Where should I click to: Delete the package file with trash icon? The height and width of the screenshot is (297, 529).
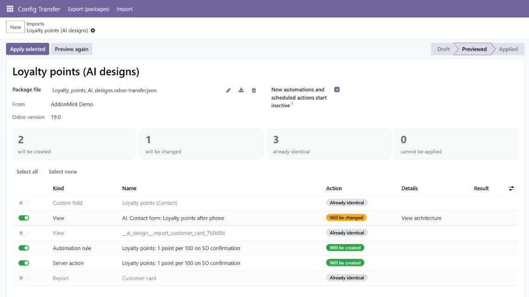pos(254,90)
